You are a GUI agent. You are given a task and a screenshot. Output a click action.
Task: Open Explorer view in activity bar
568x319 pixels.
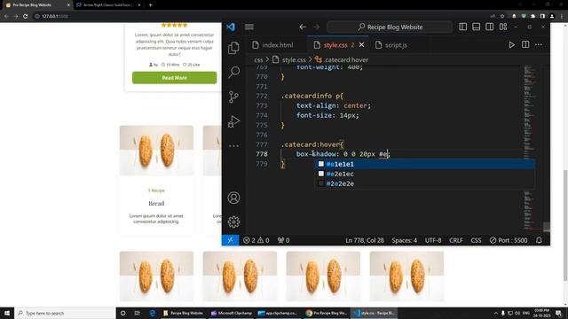(x=233, y=48)
